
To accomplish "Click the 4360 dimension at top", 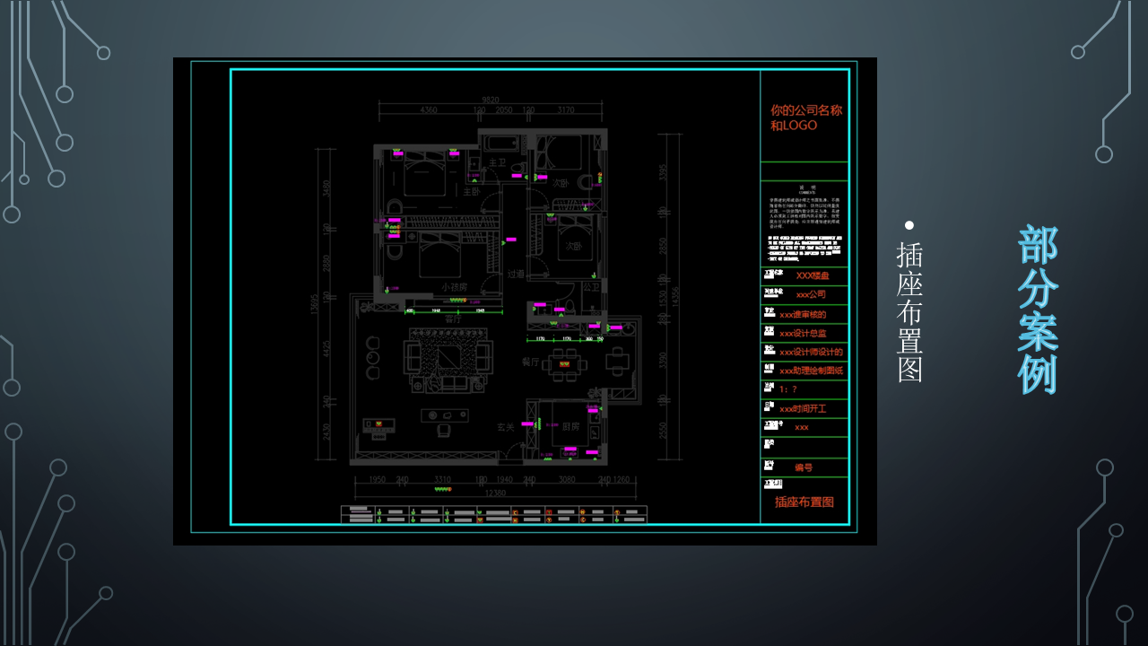I will [x=429, y=110].
